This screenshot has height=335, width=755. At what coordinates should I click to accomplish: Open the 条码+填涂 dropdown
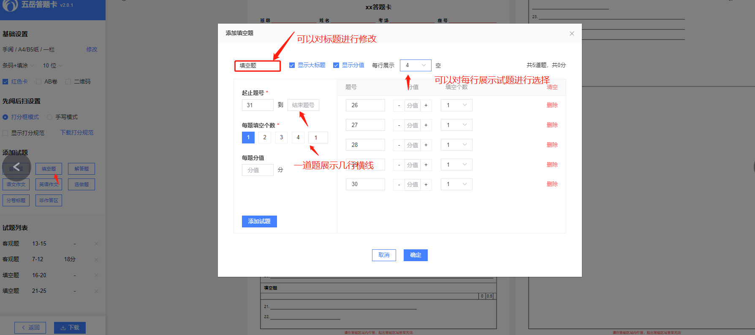coord(19,66)
